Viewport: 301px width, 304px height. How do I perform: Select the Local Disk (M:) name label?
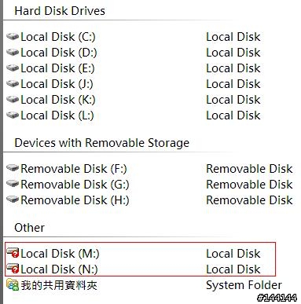60,254
